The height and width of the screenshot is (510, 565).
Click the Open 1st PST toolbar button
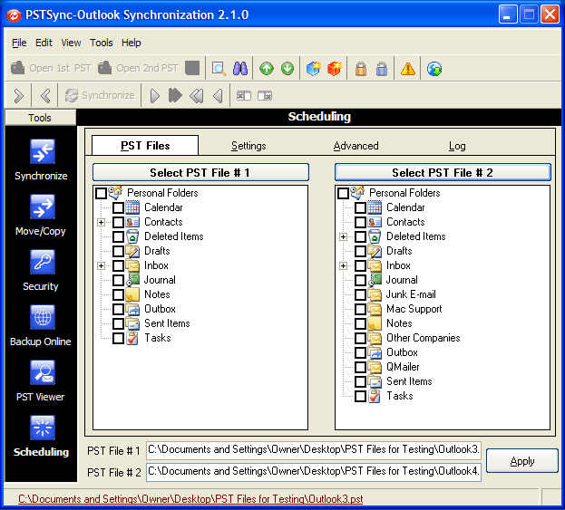[x=51, y=68]
